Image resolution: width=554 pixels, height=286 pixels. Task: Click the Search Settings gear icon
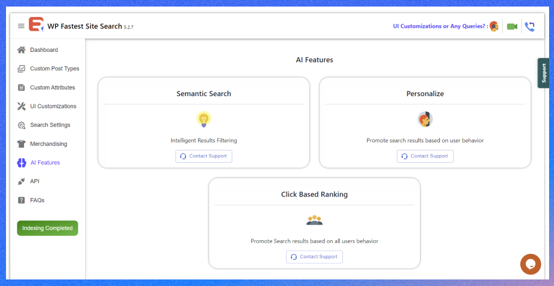click(22, 125)
